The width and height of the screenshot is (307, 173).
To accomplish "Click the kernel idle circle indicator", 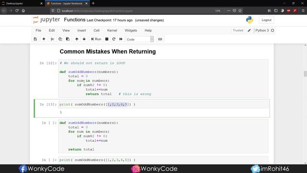I will pos(272,30).
